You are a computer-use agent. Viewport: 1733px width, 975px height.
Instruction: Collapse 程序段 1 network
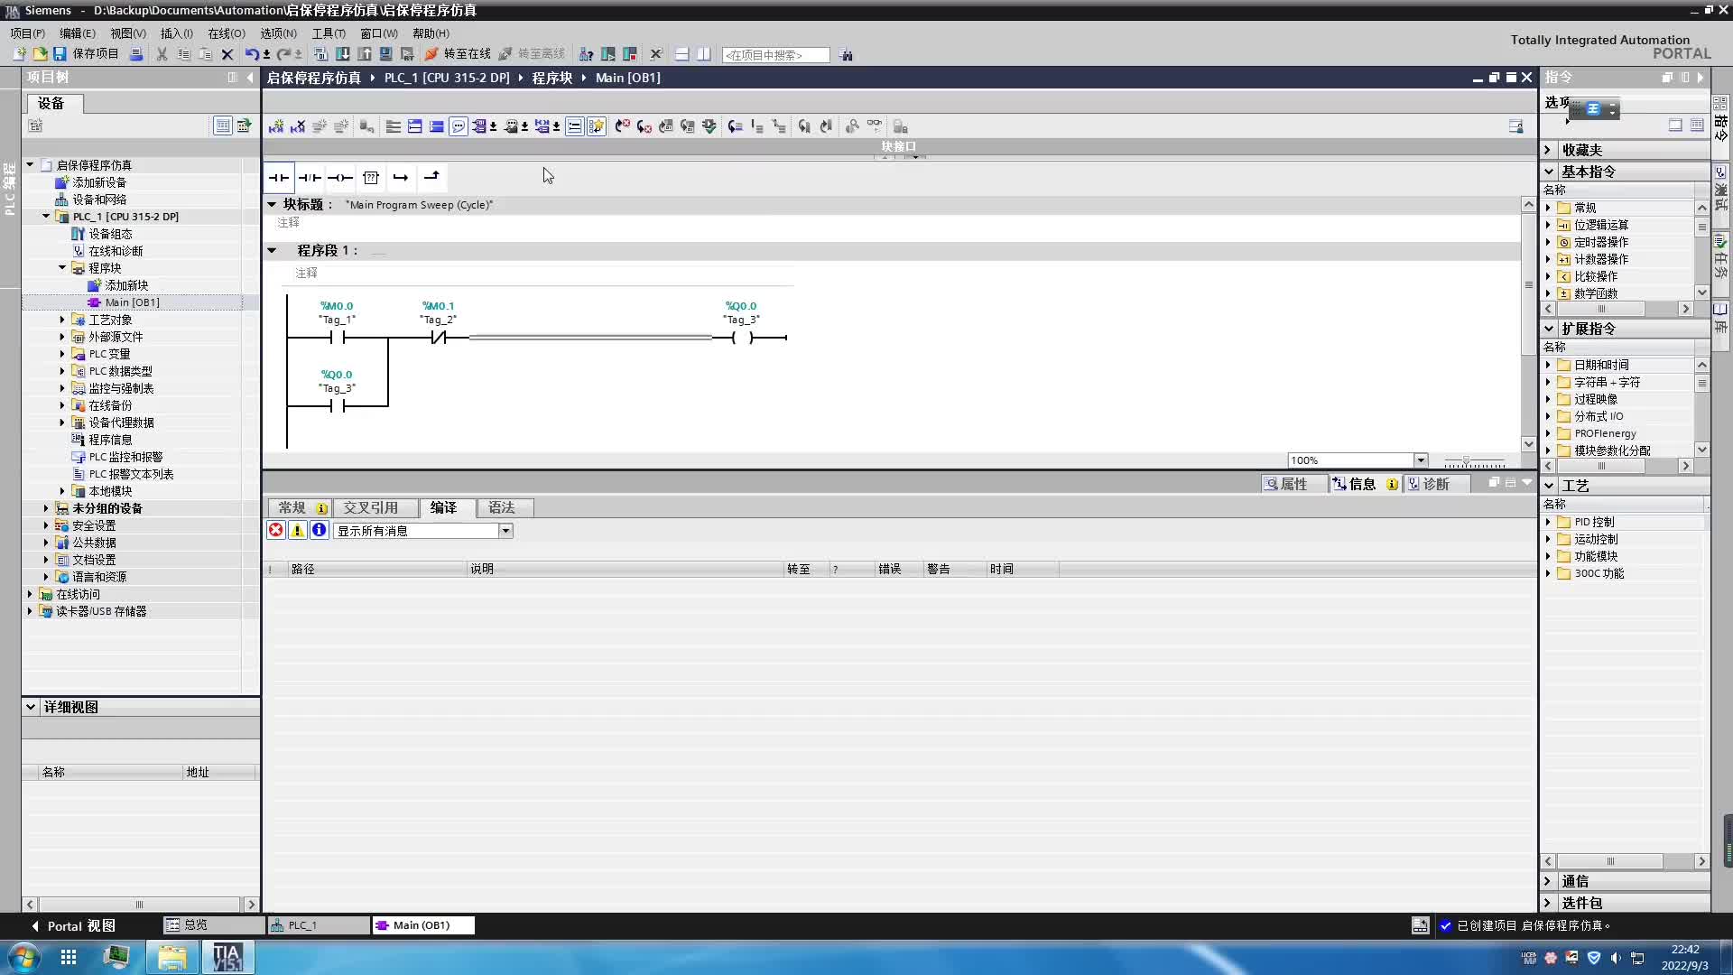pos(272,250)
